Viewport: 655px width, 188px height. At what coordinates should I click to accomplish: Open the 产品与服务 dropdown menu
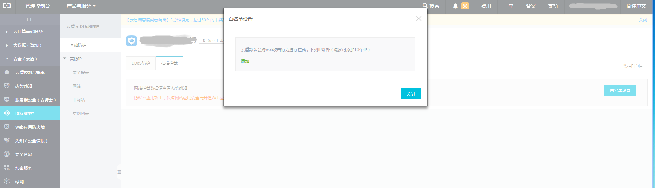[x=81, y=6]
